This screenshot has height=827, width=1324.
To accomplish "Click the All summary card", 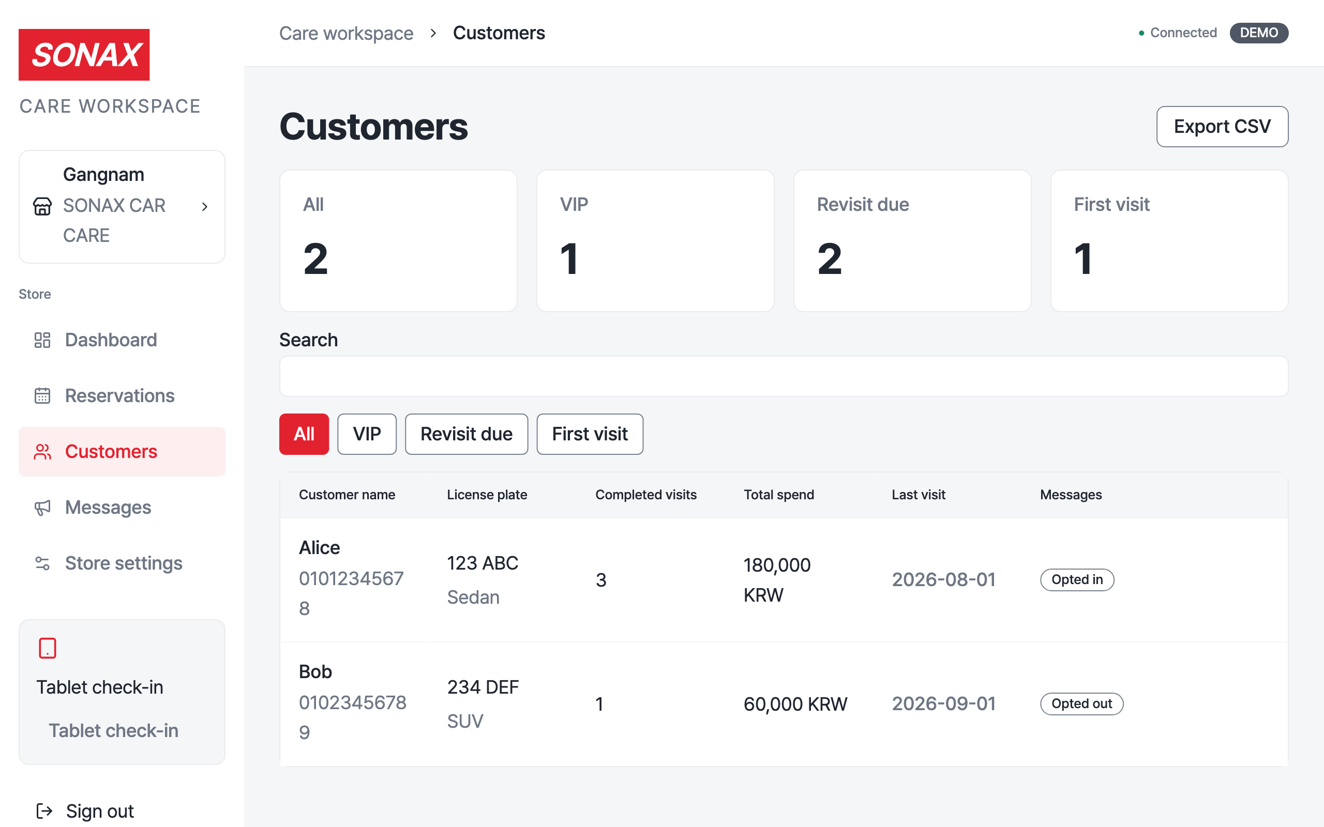I will click(x=398, y=241).
